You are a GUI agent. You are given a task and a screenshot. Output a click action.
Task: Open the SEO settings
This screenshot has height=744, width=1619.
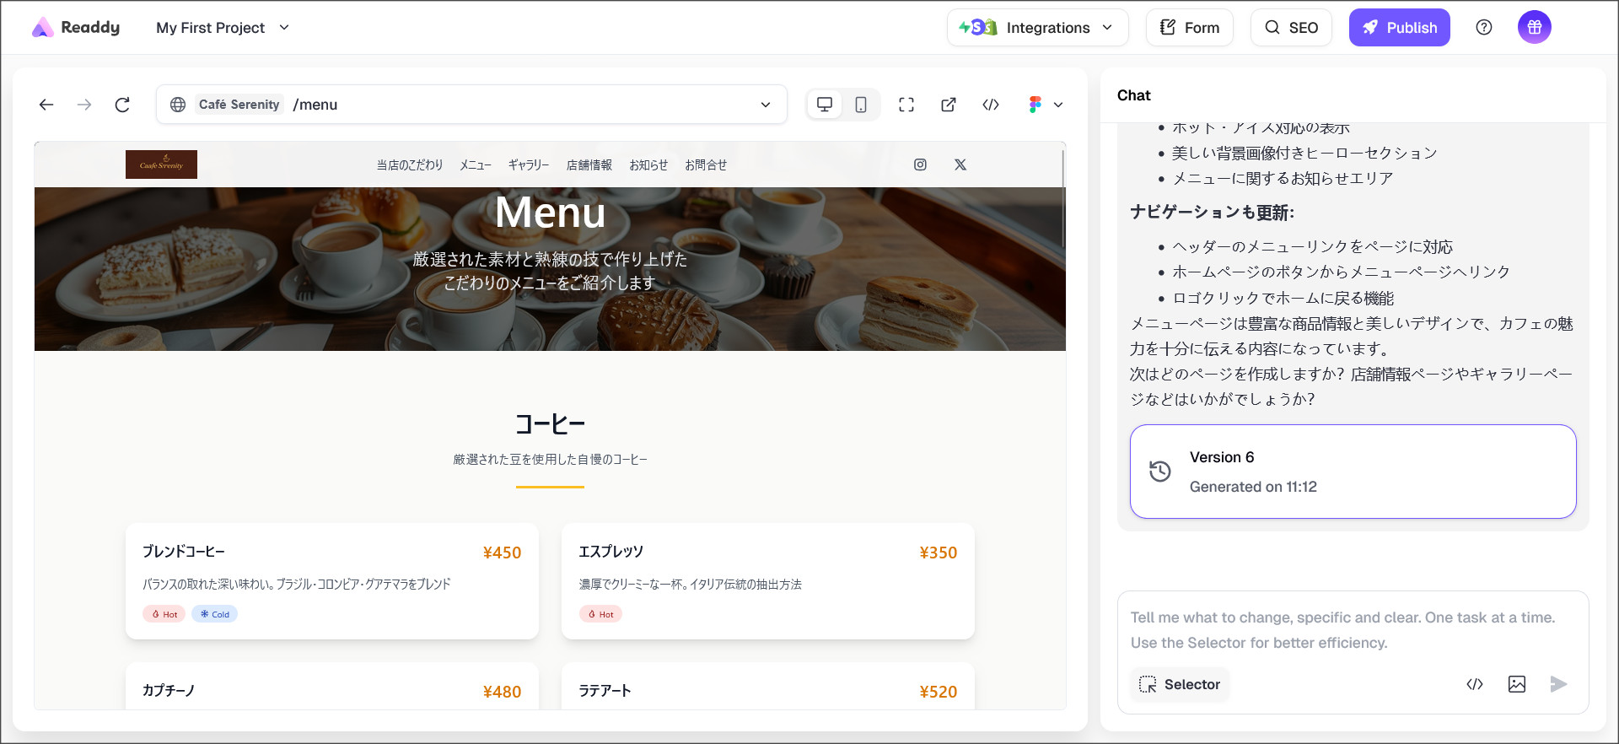1291,28
